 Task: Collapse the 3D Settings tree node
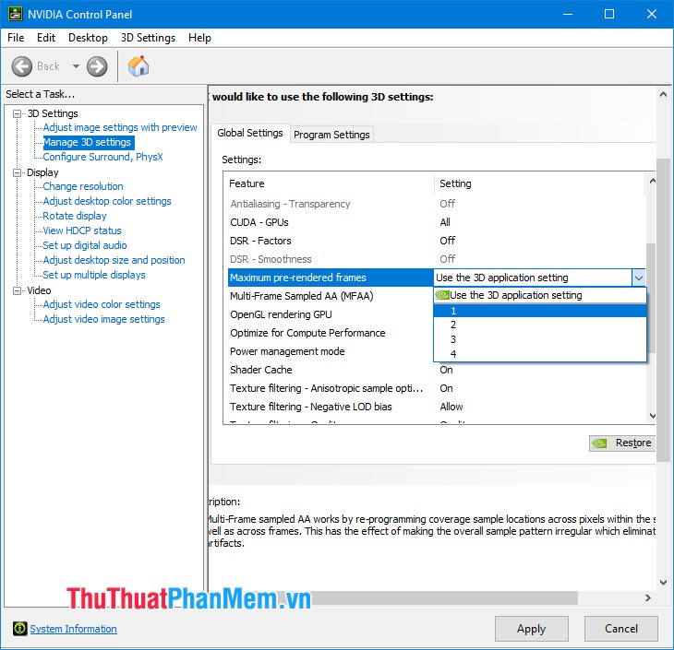coord(17,113)
